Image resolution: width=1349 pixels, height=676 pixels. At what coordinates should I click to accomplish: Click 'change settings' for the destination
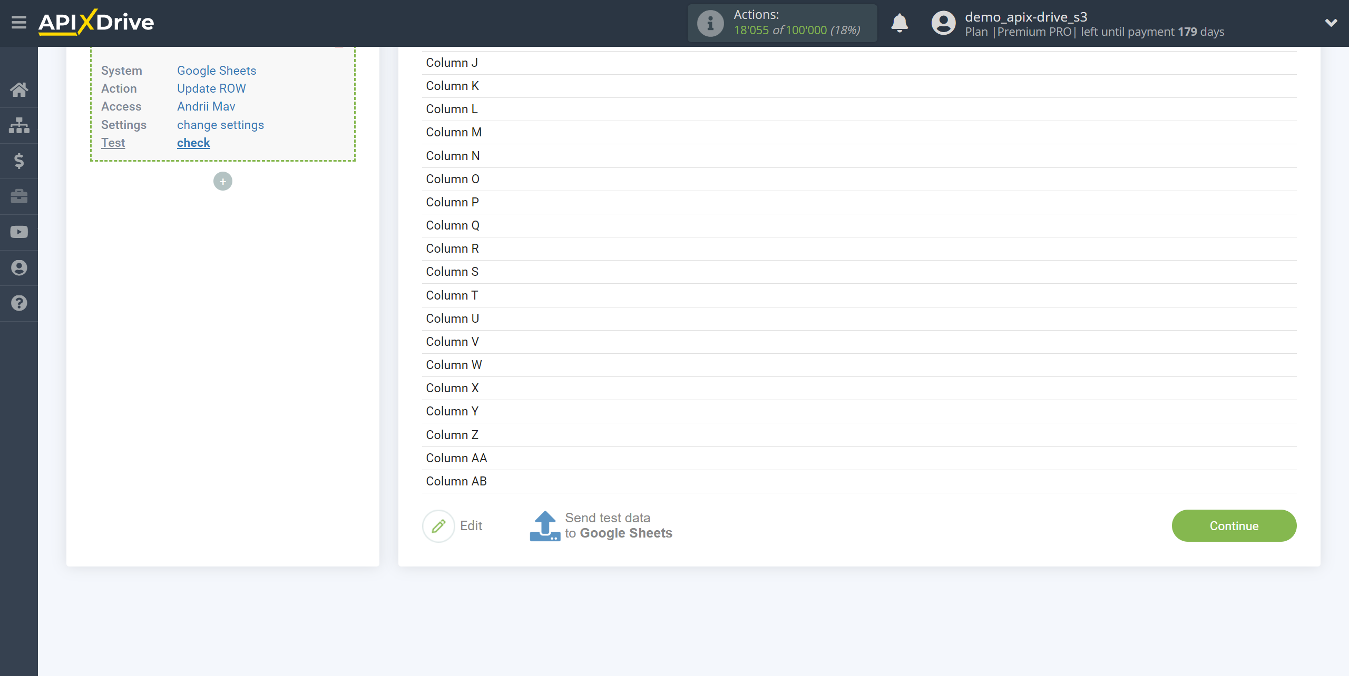click(219, 124)
